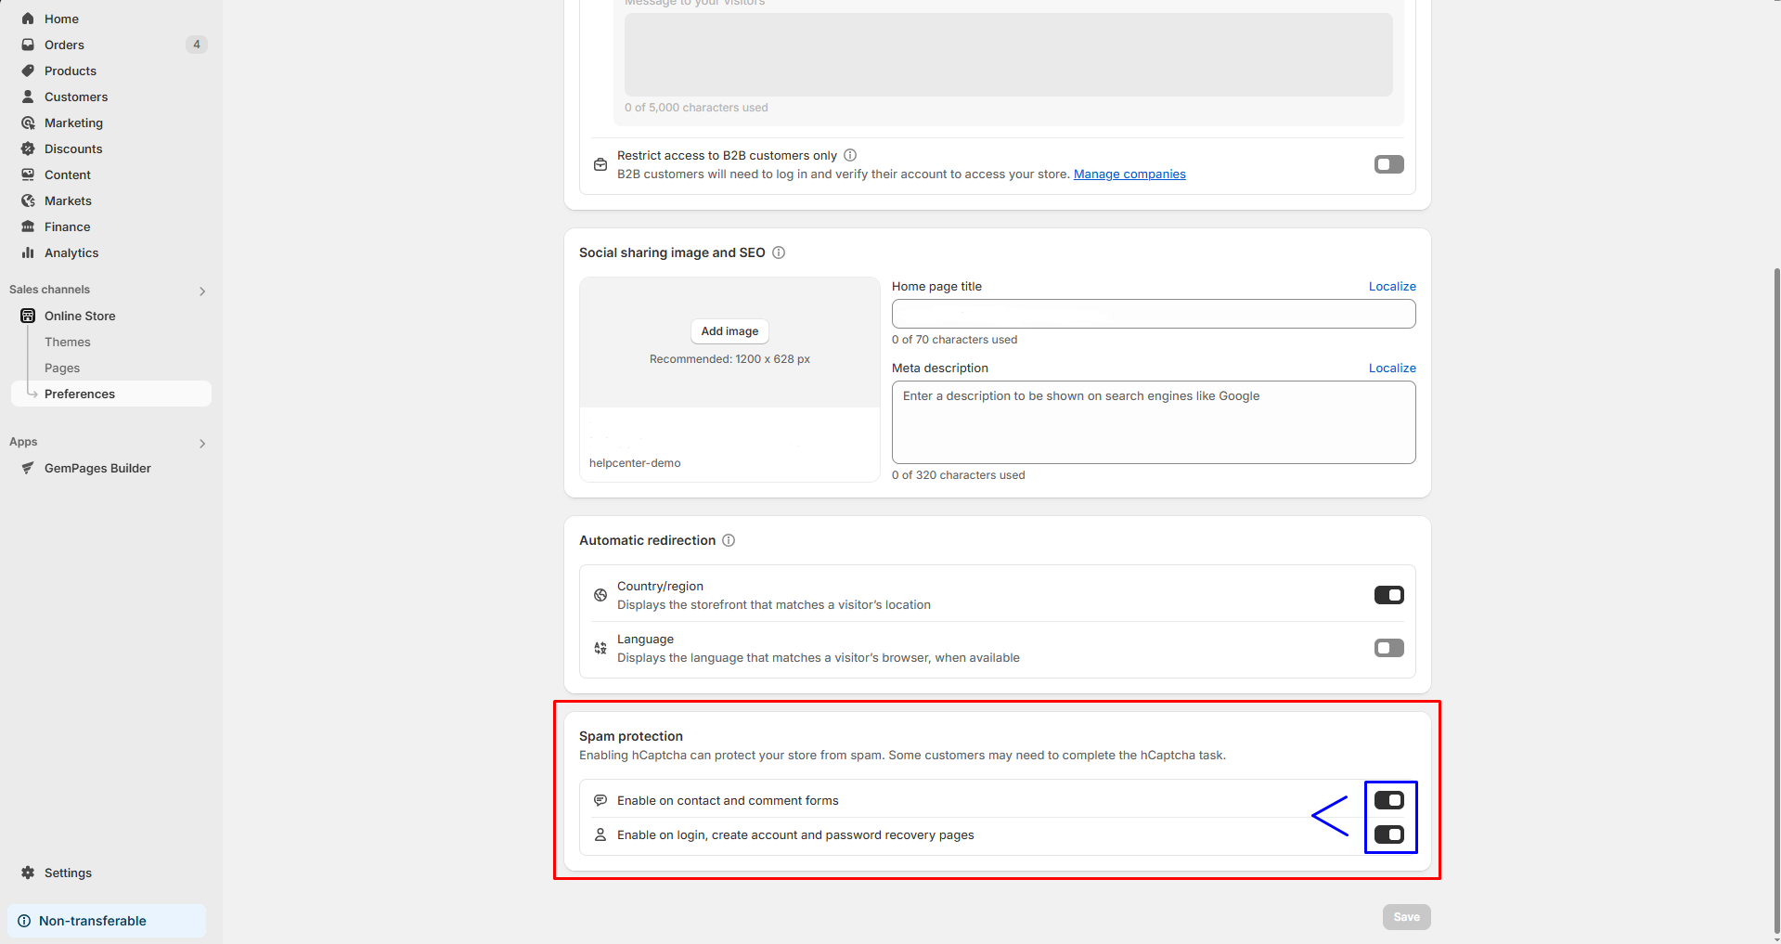Toggle hCaptcha on contact and comment forms
Viewport: 1781px width, 944px height.
point(1389,799)
